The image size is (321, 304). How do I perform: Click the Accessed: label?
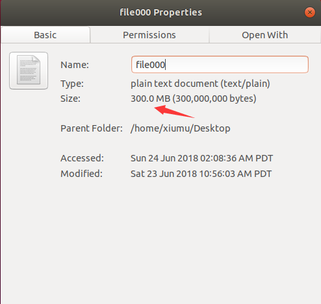click(83, 158)
